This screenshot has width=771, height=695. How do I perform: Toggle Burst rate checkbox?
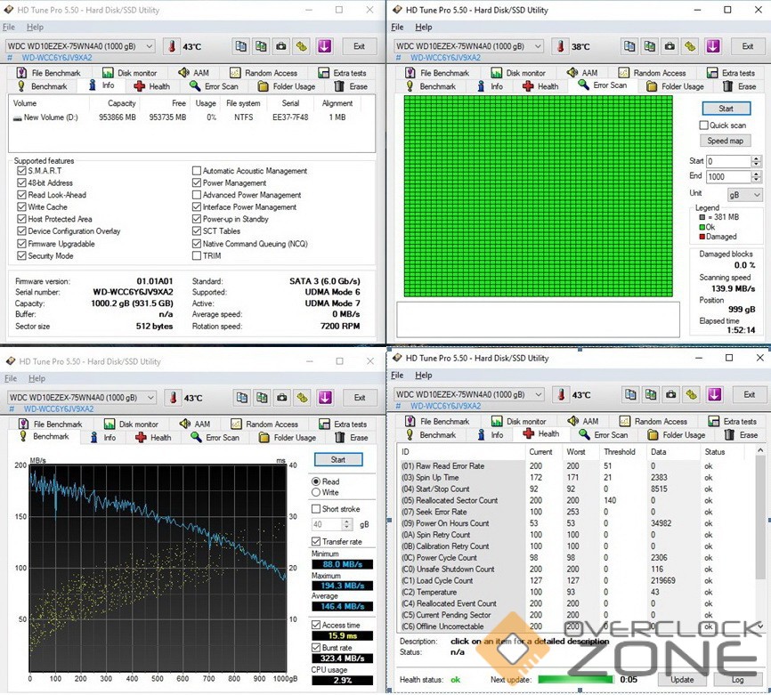[316, 647]
